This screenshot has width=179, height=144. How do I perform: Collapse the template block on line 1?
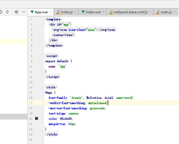point(43,19)
